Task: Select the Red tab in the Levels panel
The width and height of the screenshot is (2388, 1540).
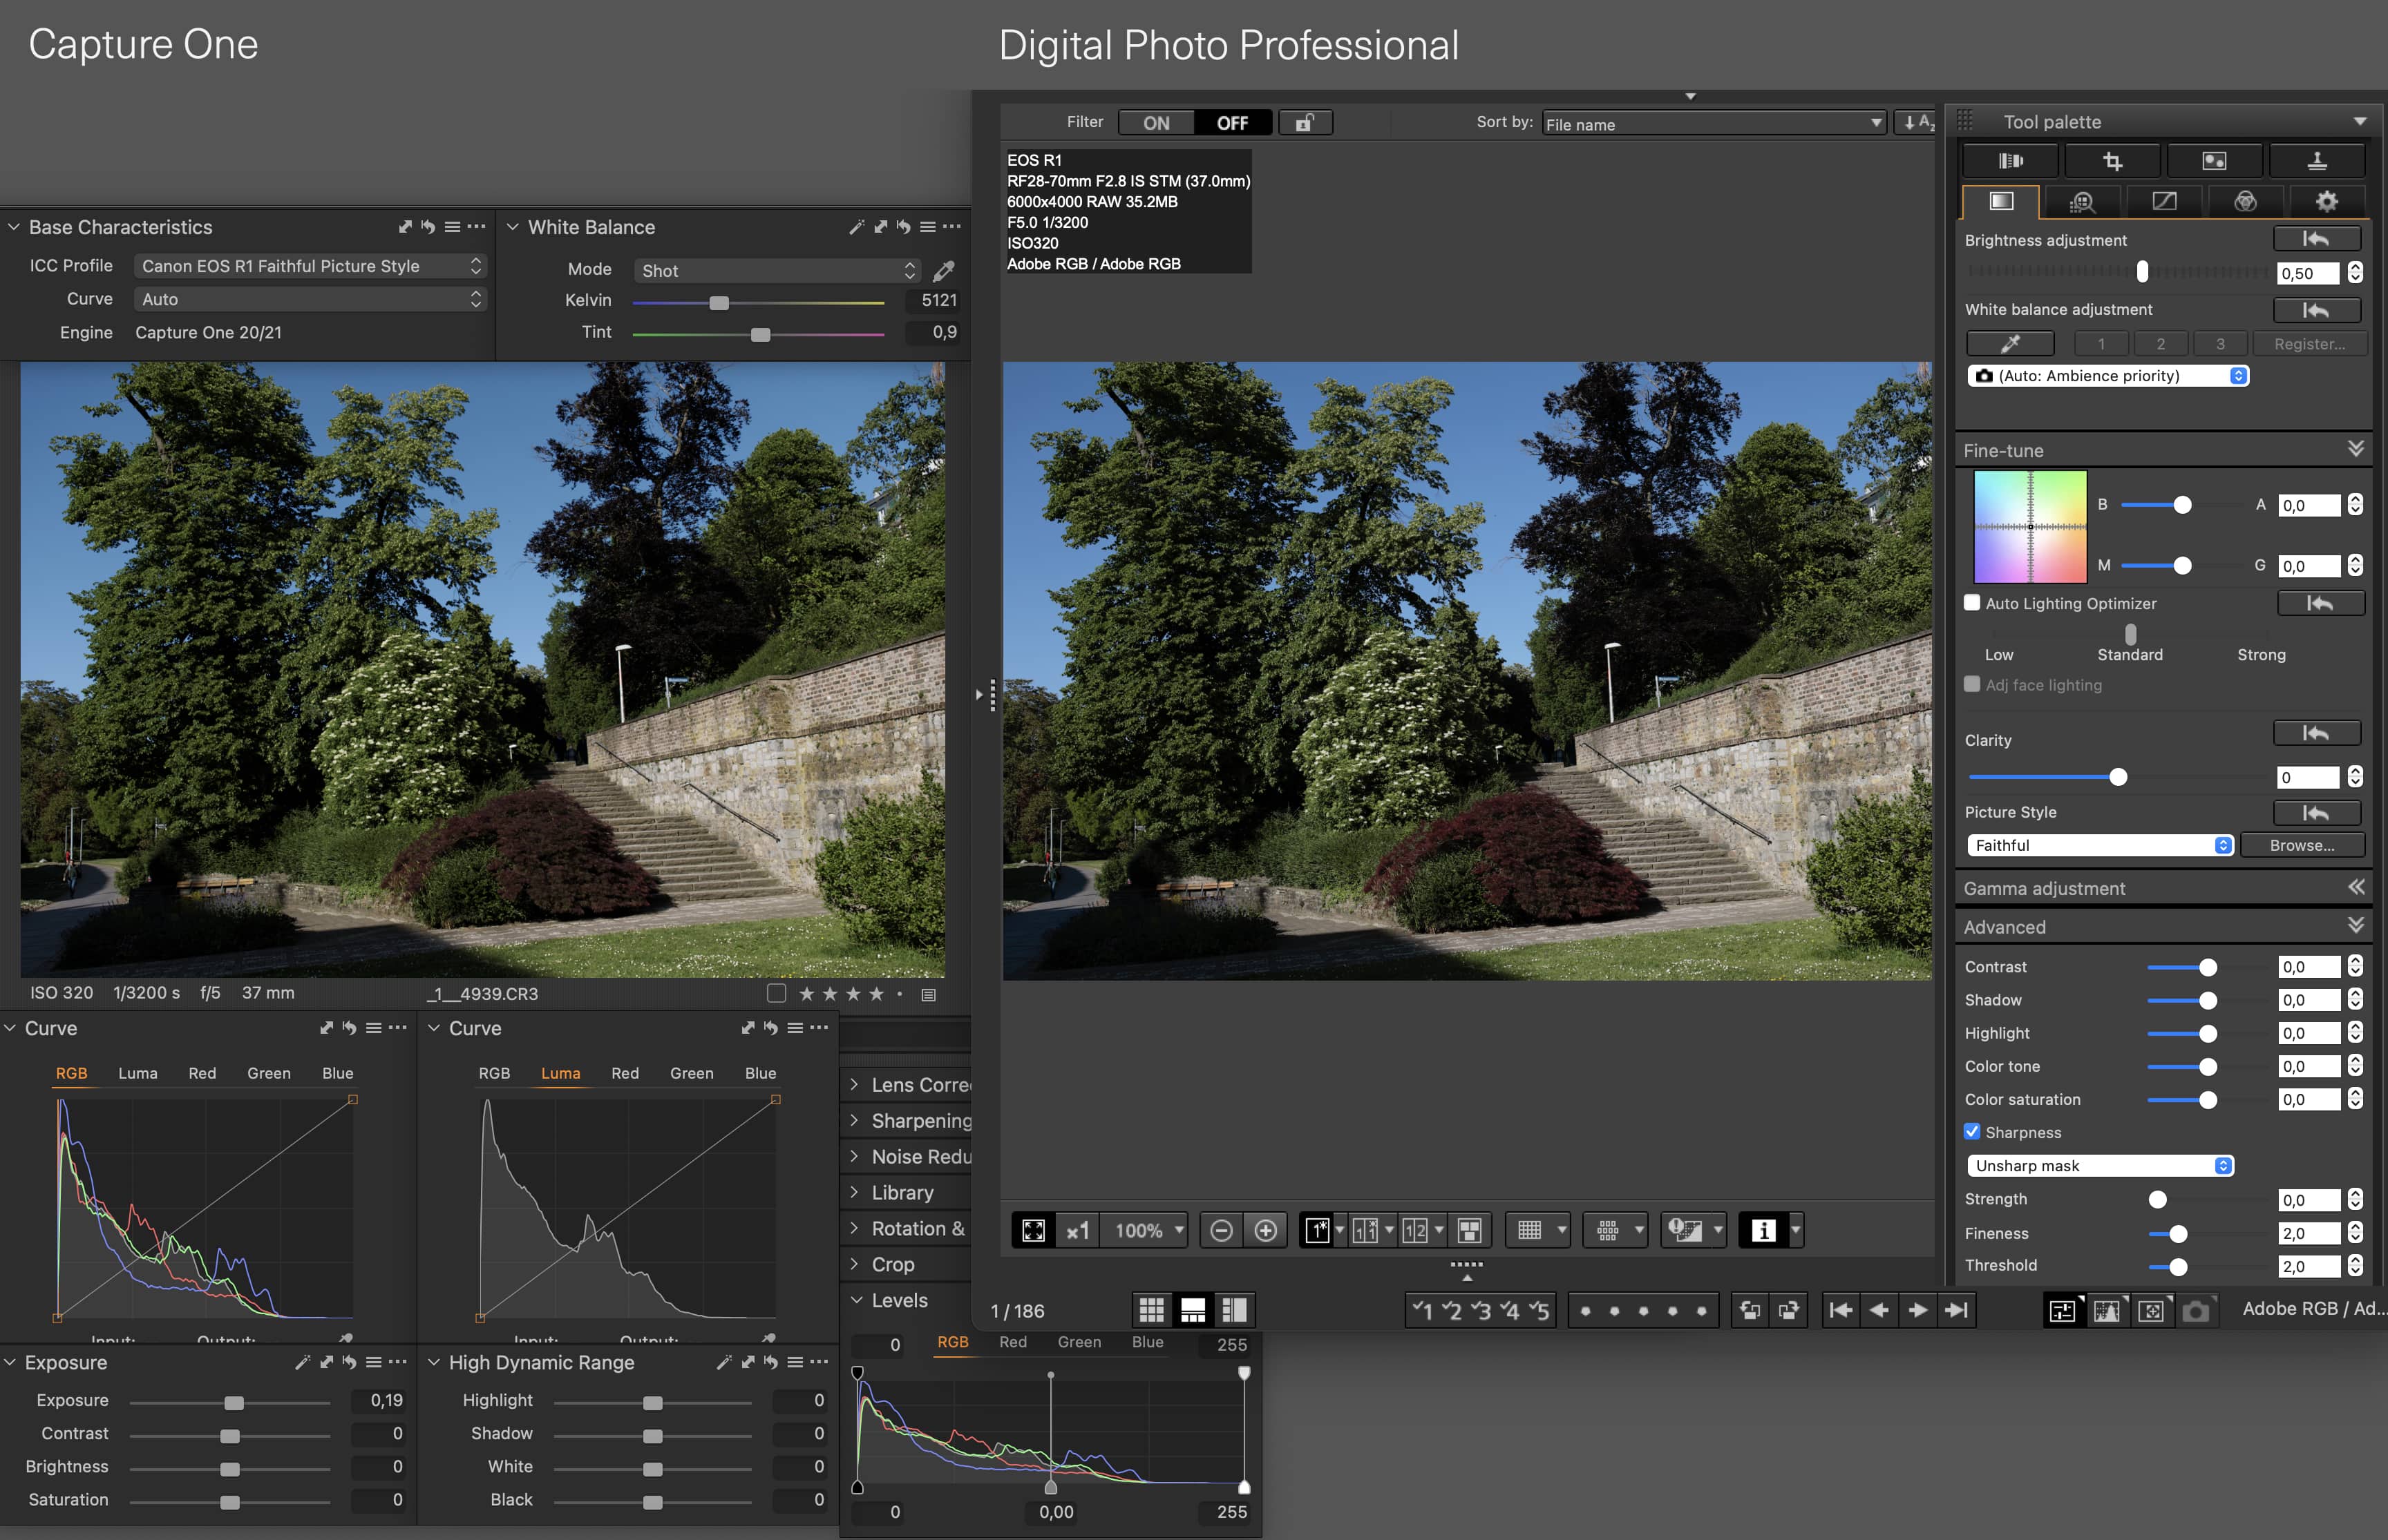Action: click(x=1012, y=1342)
